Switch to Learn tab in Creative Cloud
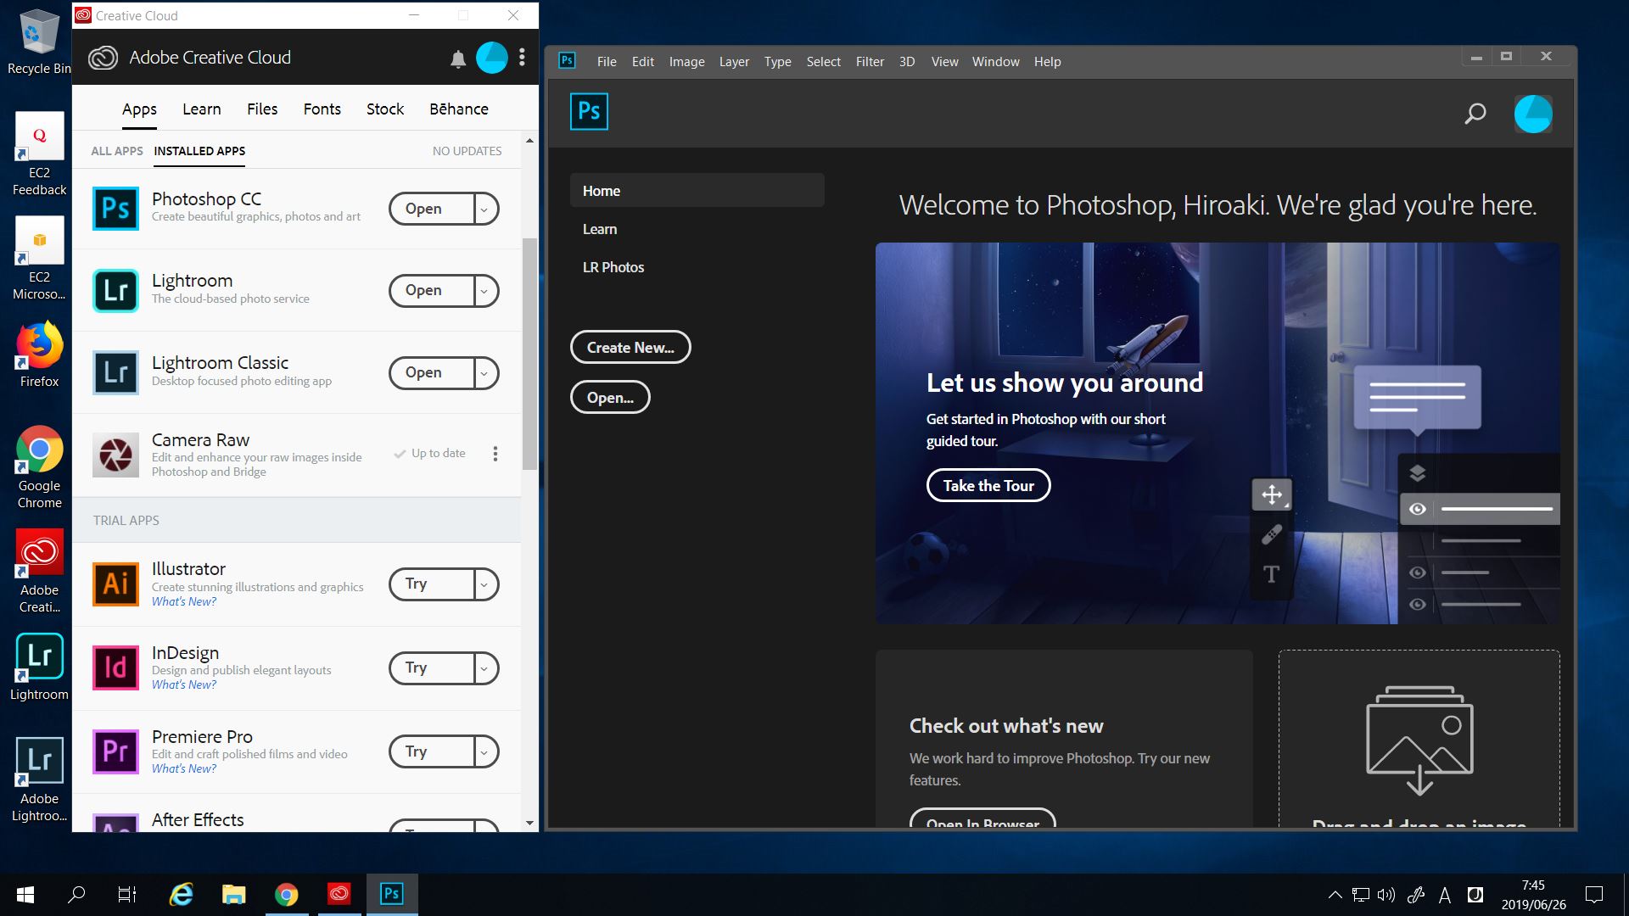This screenshot has width=1629, height=916. pyautogui.click(x=202, y=109)
